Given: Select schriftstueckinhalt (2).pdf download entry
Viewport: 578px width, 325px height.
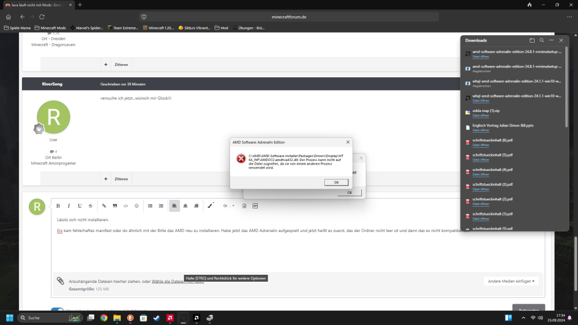Looking at the screenshot, I should coord(513,201).
